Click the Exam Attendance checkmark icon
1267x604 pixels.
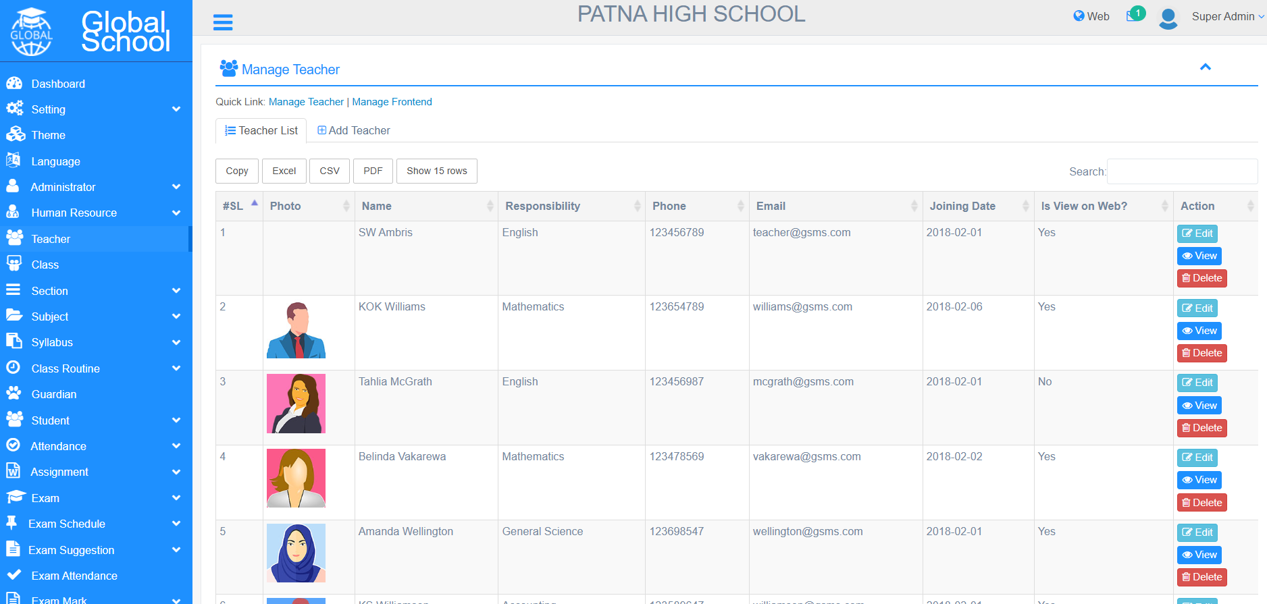[14, 574]
